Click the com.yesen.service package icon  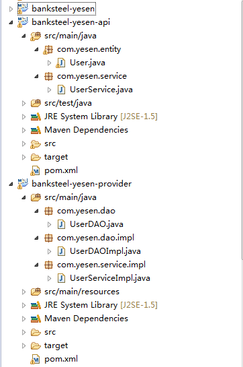click(48, 76)
